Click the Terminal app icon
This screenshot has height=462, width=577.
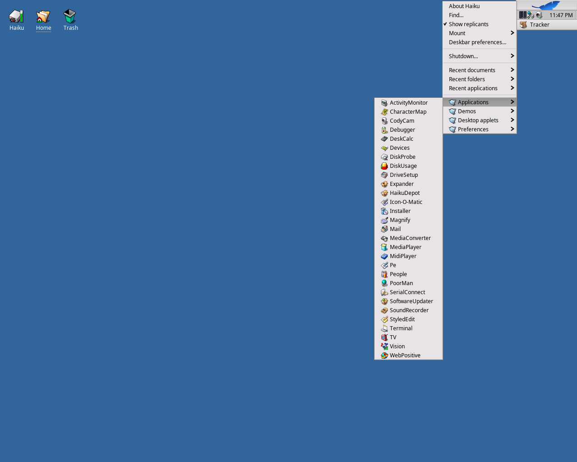[x=385, y=328]
